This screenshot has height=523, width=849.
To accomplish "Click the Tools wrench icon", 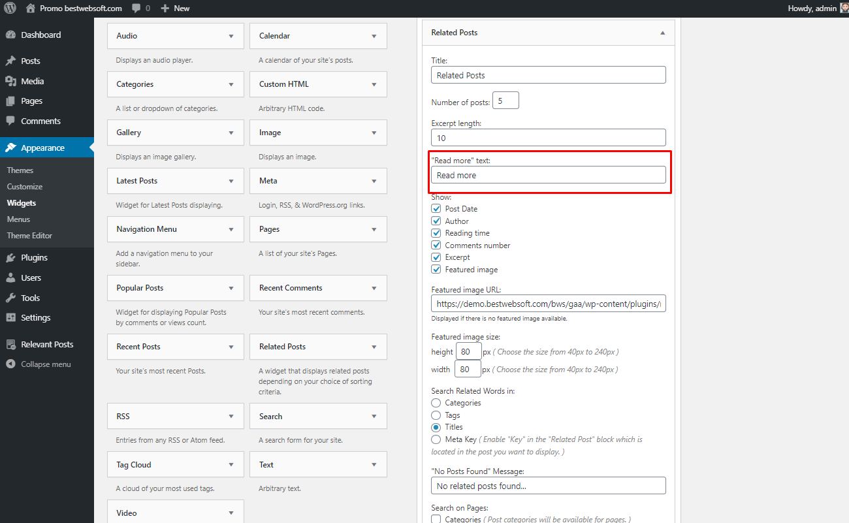I will 10,298.
